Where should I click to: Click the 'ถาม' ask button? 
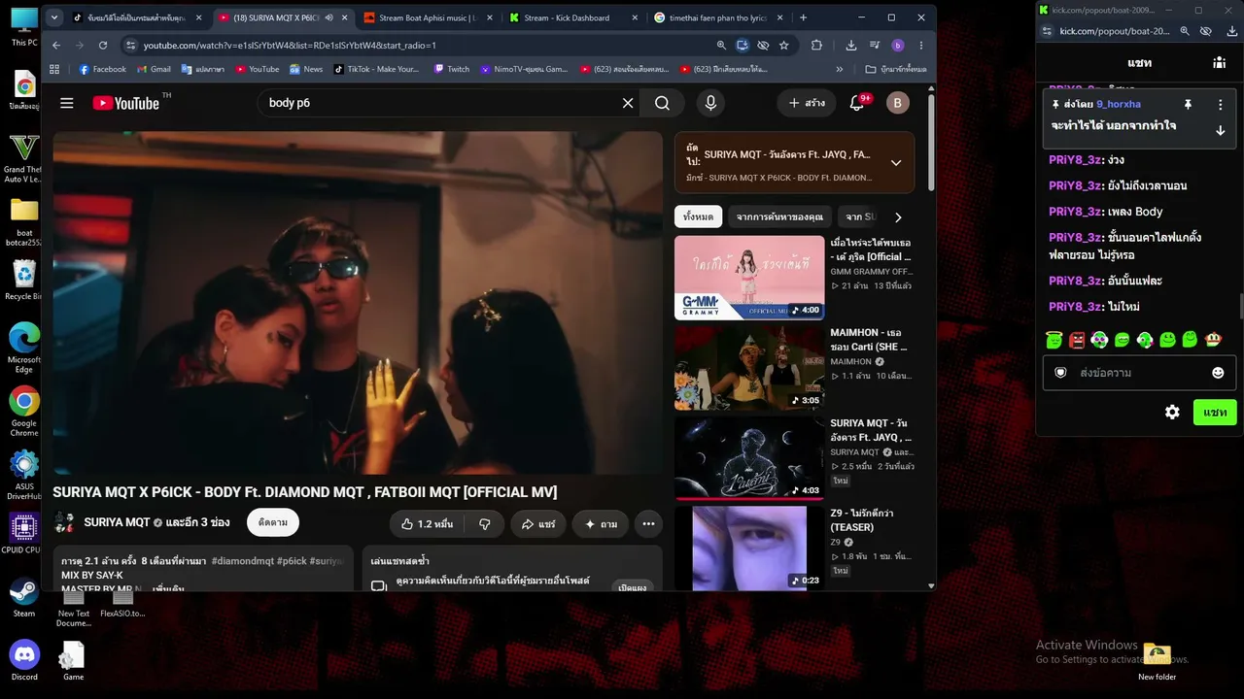click(x=600, y=523)
